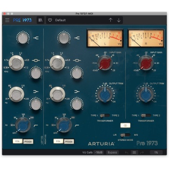This screenshot has height=169, width=169.
Task: Click the left EQ high shelf gain knob
Action: [23, 38]
